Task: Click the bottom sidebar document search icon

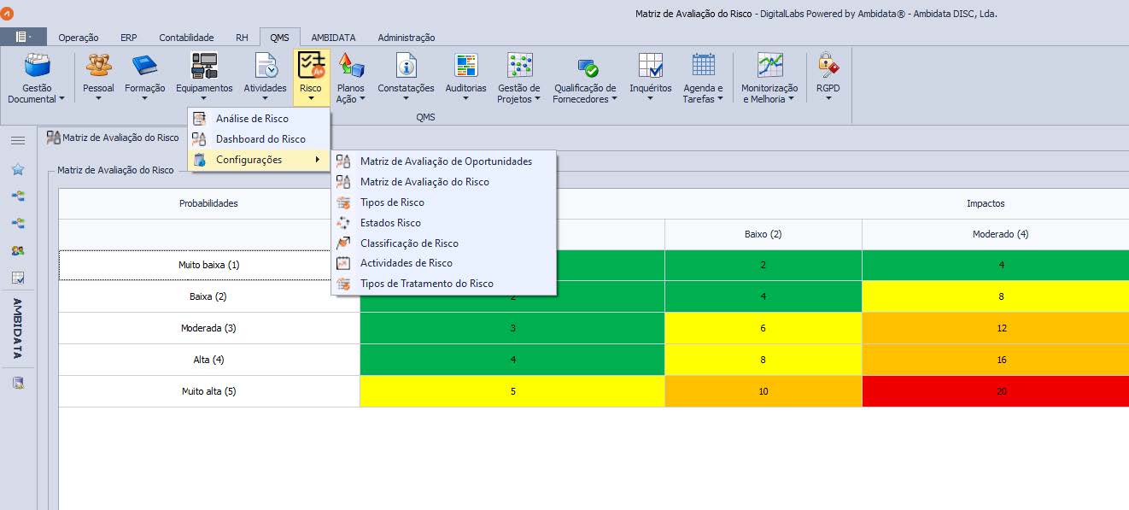Action: 18,383
